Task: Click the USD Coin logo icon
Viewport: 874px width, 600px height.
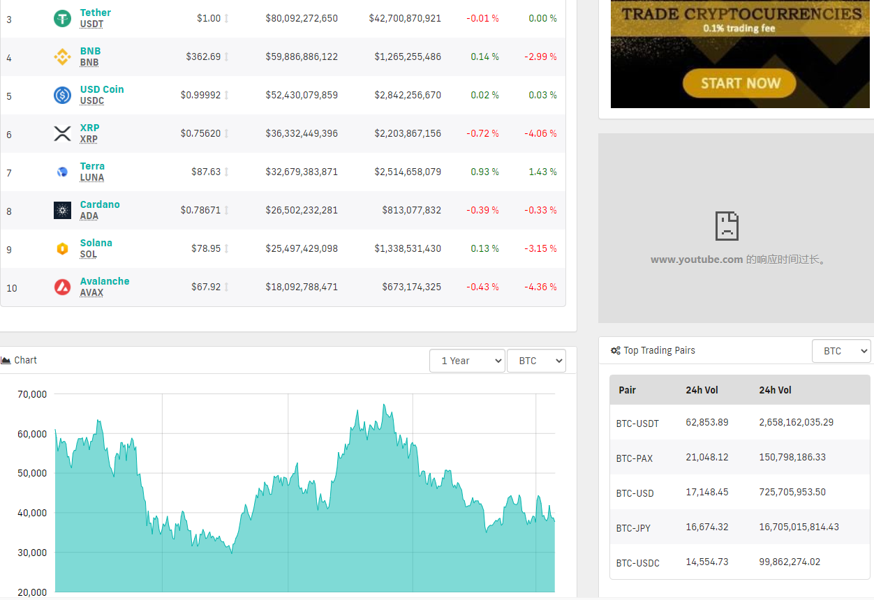Action: coord(62,96)
